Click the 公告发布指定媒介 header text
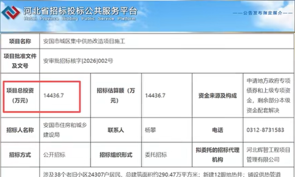 263,13
